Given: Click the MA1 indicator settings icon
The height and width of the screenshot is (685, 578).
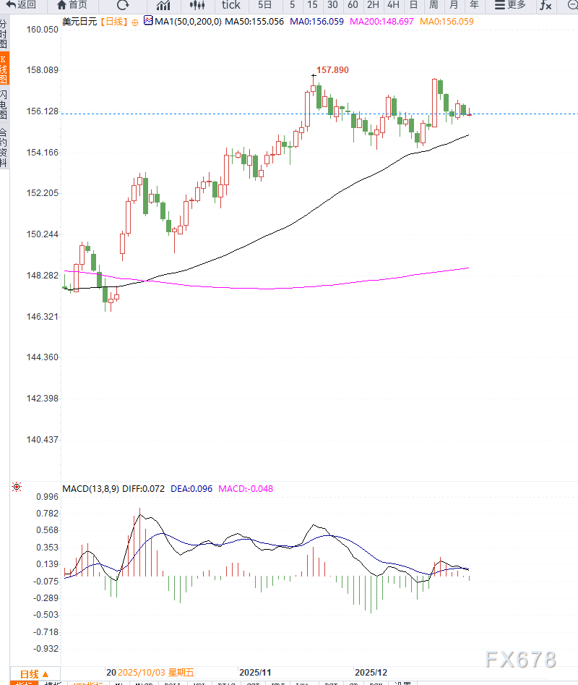Looking at the screenshot, I should click(x=148, y=22).
